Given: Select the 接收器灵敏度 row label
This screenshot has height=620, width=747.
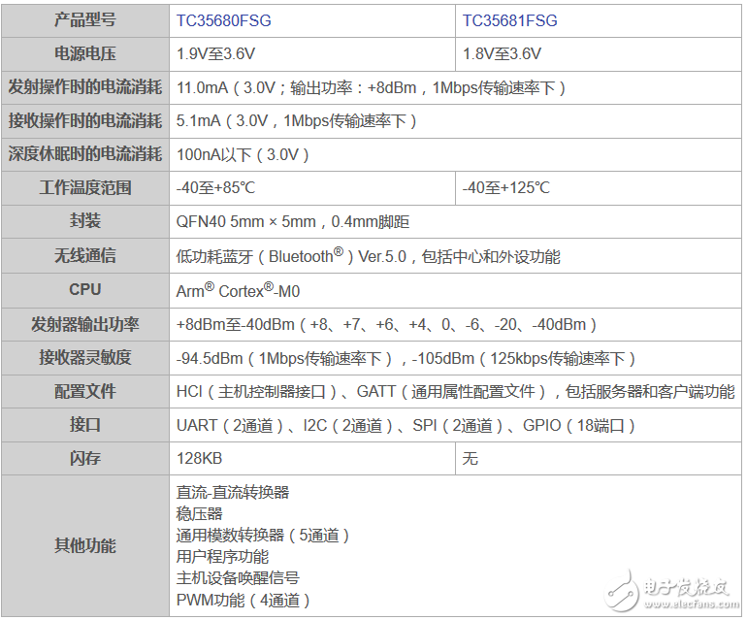Looking at the screenshot, I should point(85,357).
